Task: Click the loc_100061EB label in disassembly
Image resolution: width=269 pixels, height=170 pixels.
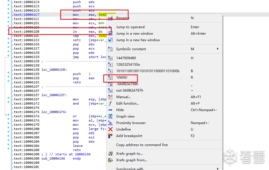Action: click(54, 70)
